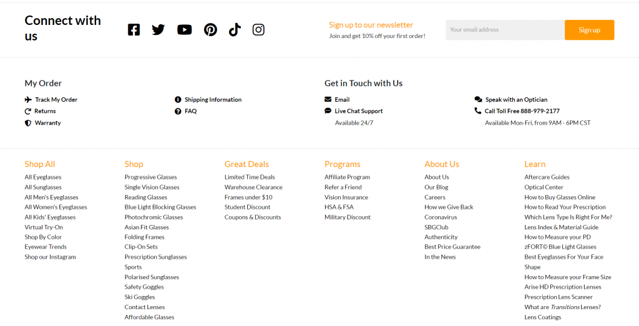Open Photochromic Glasses link
The height and width of the screenshot is (326, 639).
coord(154,218)
